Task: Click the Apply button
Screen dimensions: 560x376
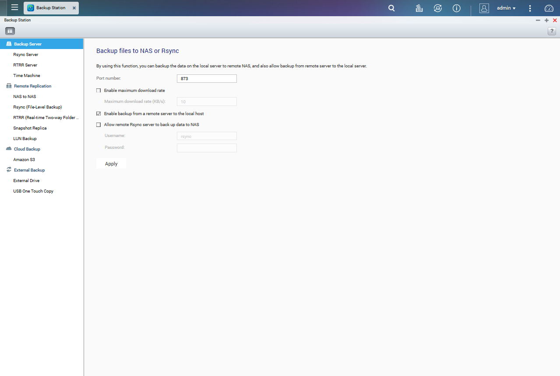Action: pyautogui.click(x=111, y=164)
